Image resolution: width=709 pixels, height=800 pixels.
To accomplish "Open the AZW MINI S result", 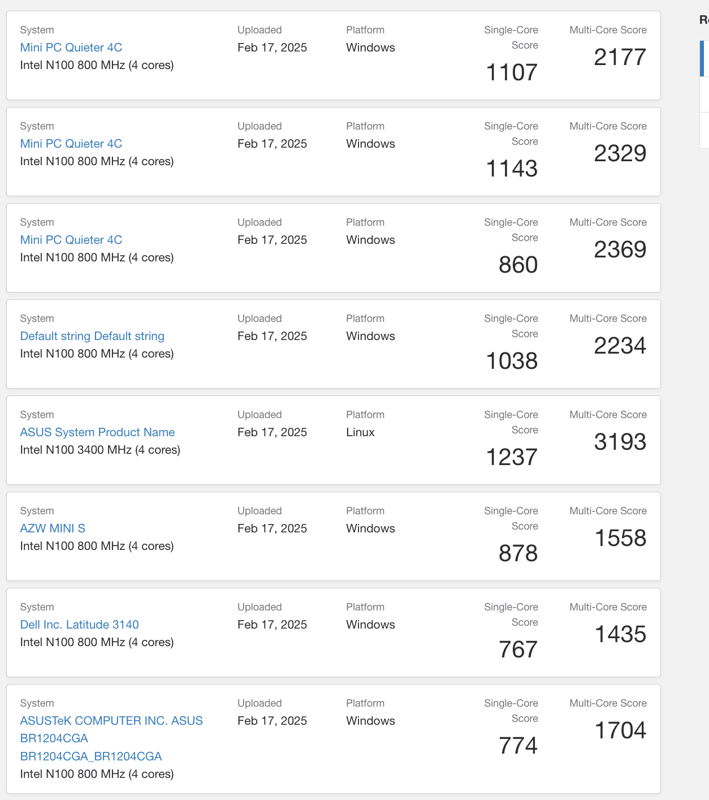I will [53, 528].
